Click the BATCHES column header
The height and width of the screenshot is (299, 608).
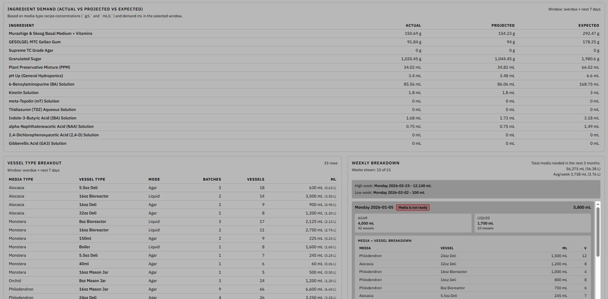pos(212,179)
